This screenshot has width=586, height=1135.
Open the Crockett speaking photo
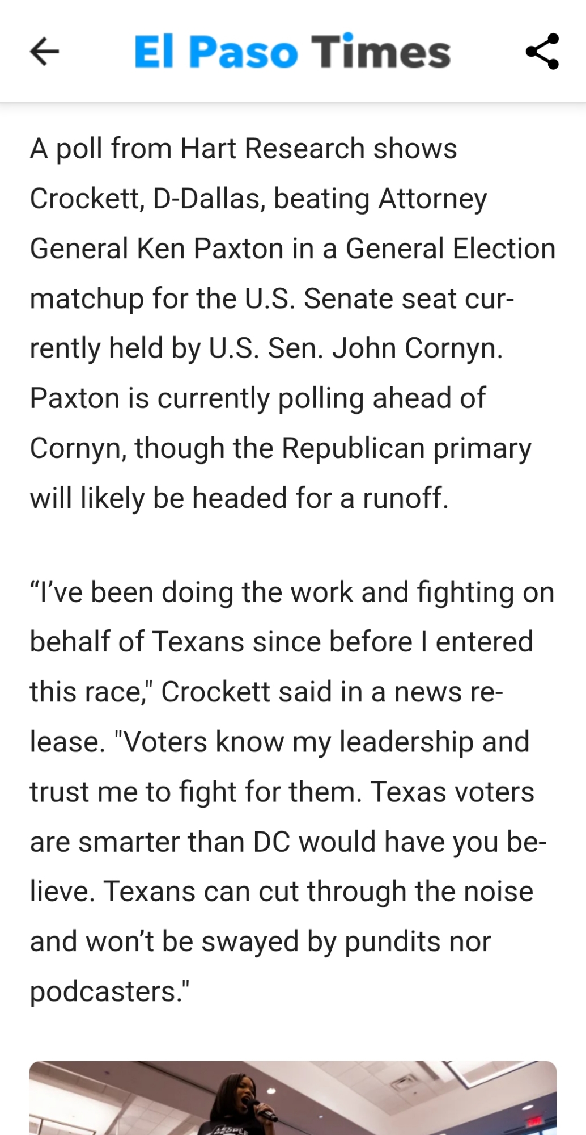point(293,1098)
